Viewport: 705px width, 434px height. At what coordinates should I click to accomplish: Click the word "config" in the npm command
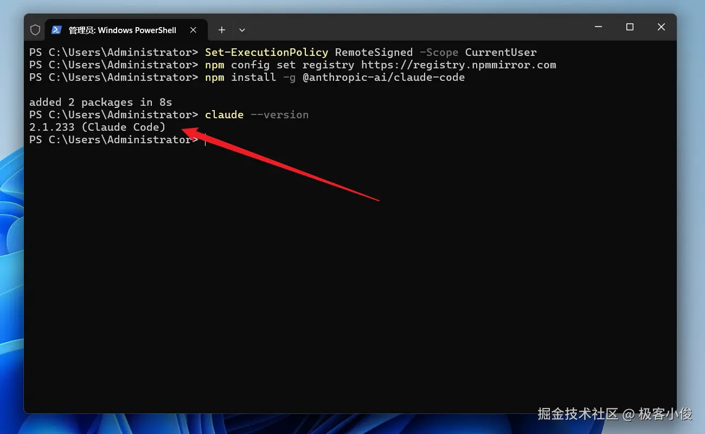pyautogui.click(x=250, y=65)
